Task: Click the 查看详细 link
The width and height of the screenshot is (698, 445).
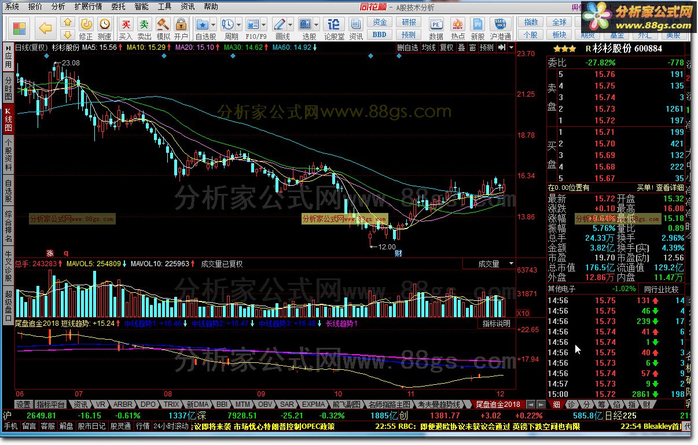Action: pos(670,187)
